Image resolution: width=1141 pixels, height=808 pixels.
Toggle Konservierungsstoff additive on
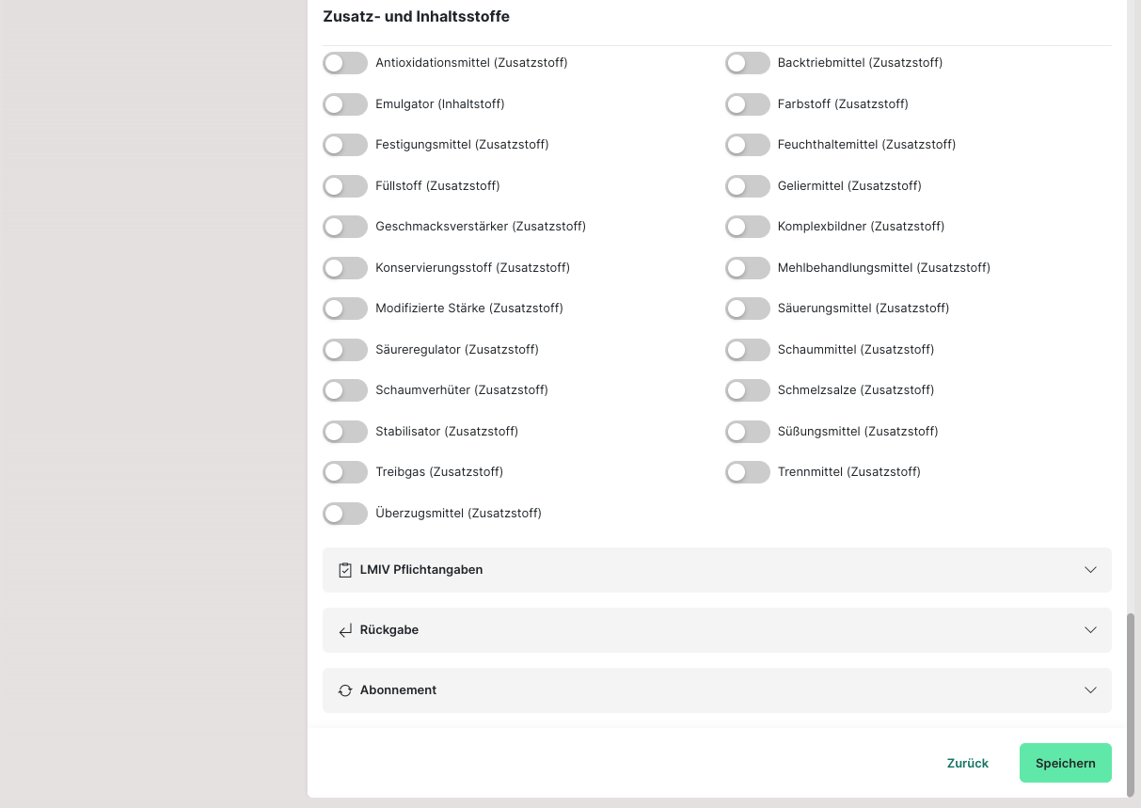click(345, 268)
